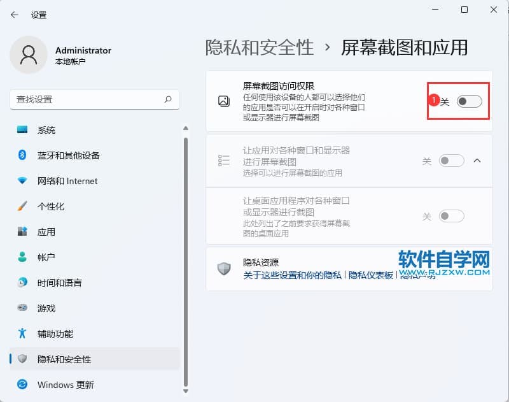
Task: Open link about these settings and privacy
Action: (x=293, y=275)
